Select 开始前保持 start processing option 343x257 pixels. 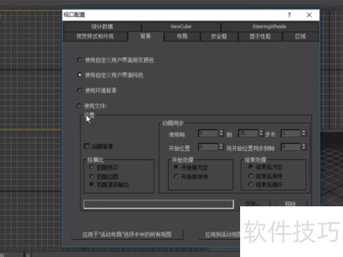click(x=176, y=176)
